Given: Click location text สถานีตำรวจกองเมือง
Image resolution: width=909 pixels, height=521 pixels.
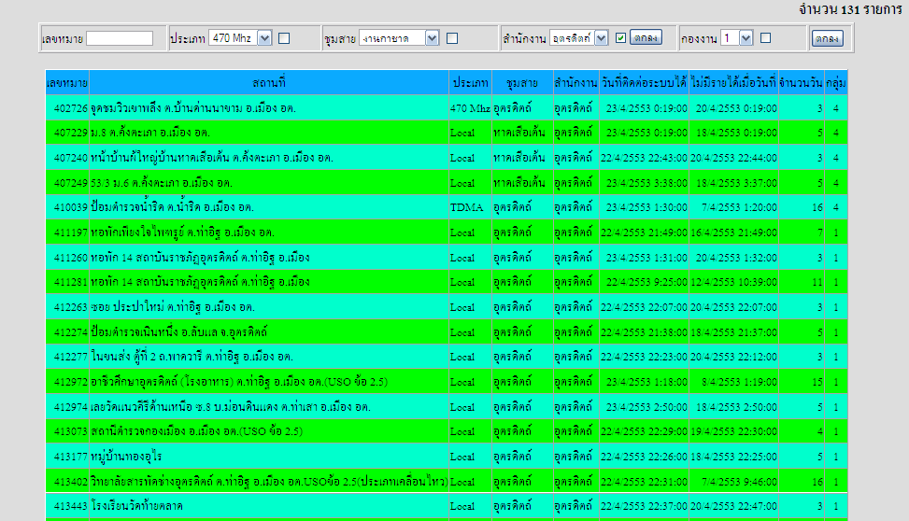Looking at the screenshot, I should 138,431.
